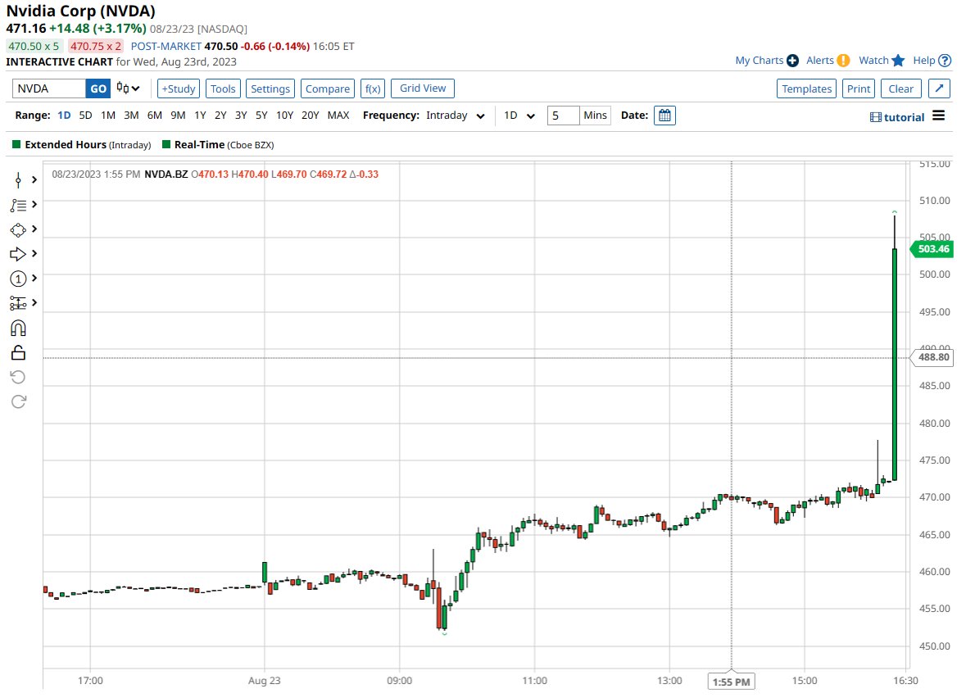
Task: Switch to Grid View
Action: coord(423,88)
